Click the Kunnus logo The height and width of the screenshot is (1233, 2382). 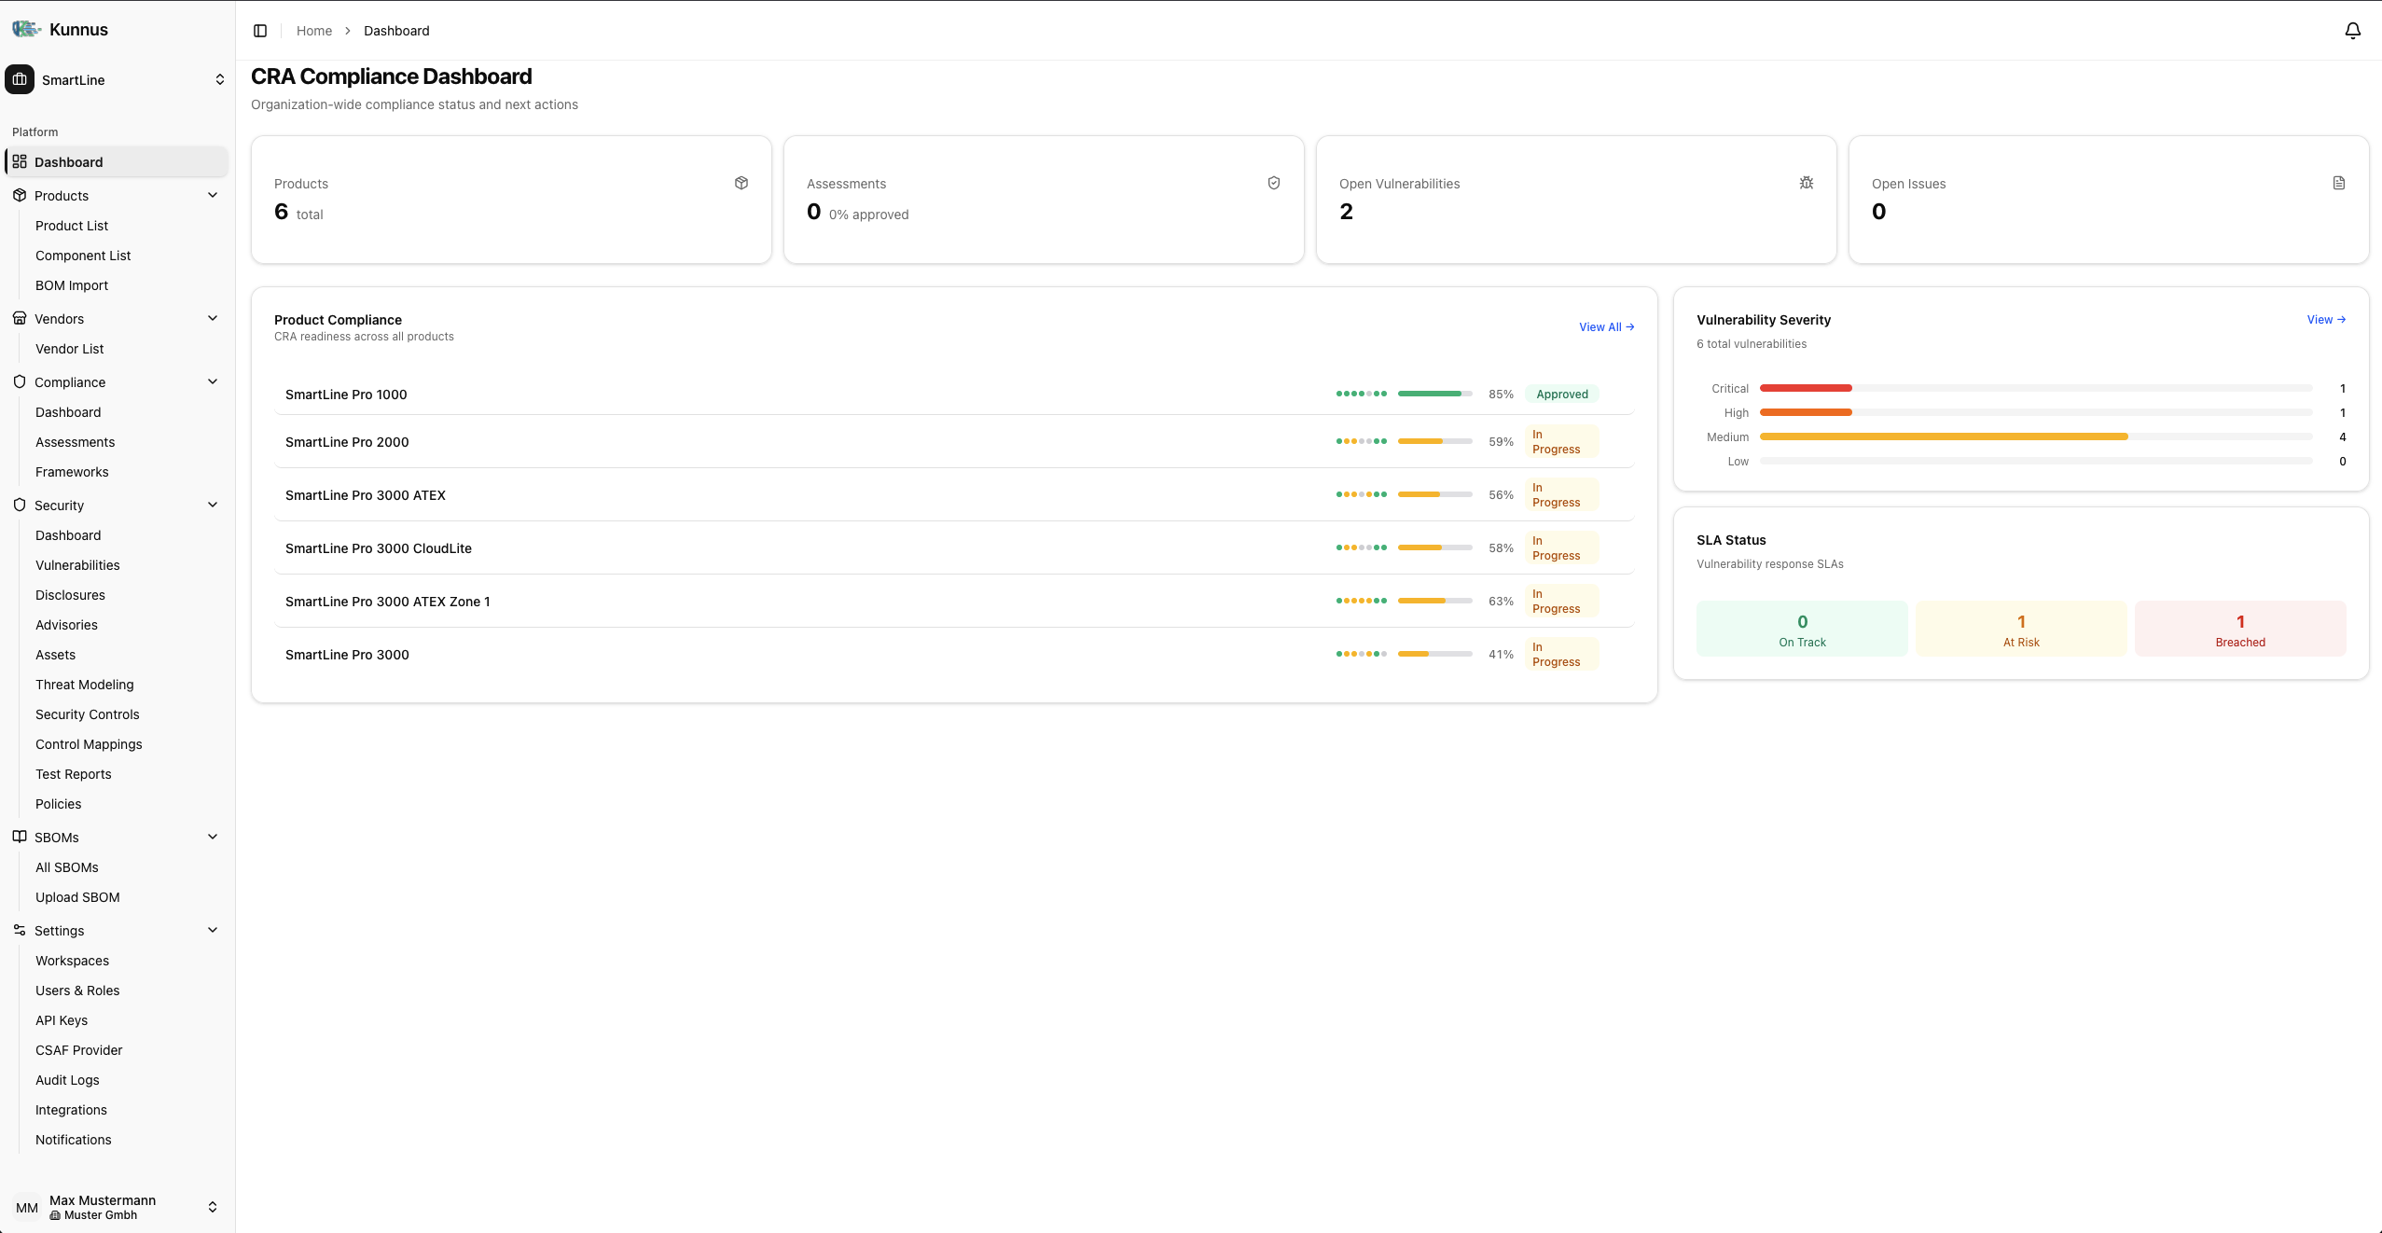point(25,29)
